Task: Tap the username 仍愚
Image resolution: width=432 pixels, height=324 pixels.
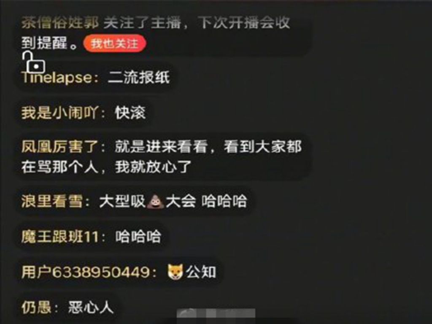Action: pyautogui.click(x=36, y=308)
